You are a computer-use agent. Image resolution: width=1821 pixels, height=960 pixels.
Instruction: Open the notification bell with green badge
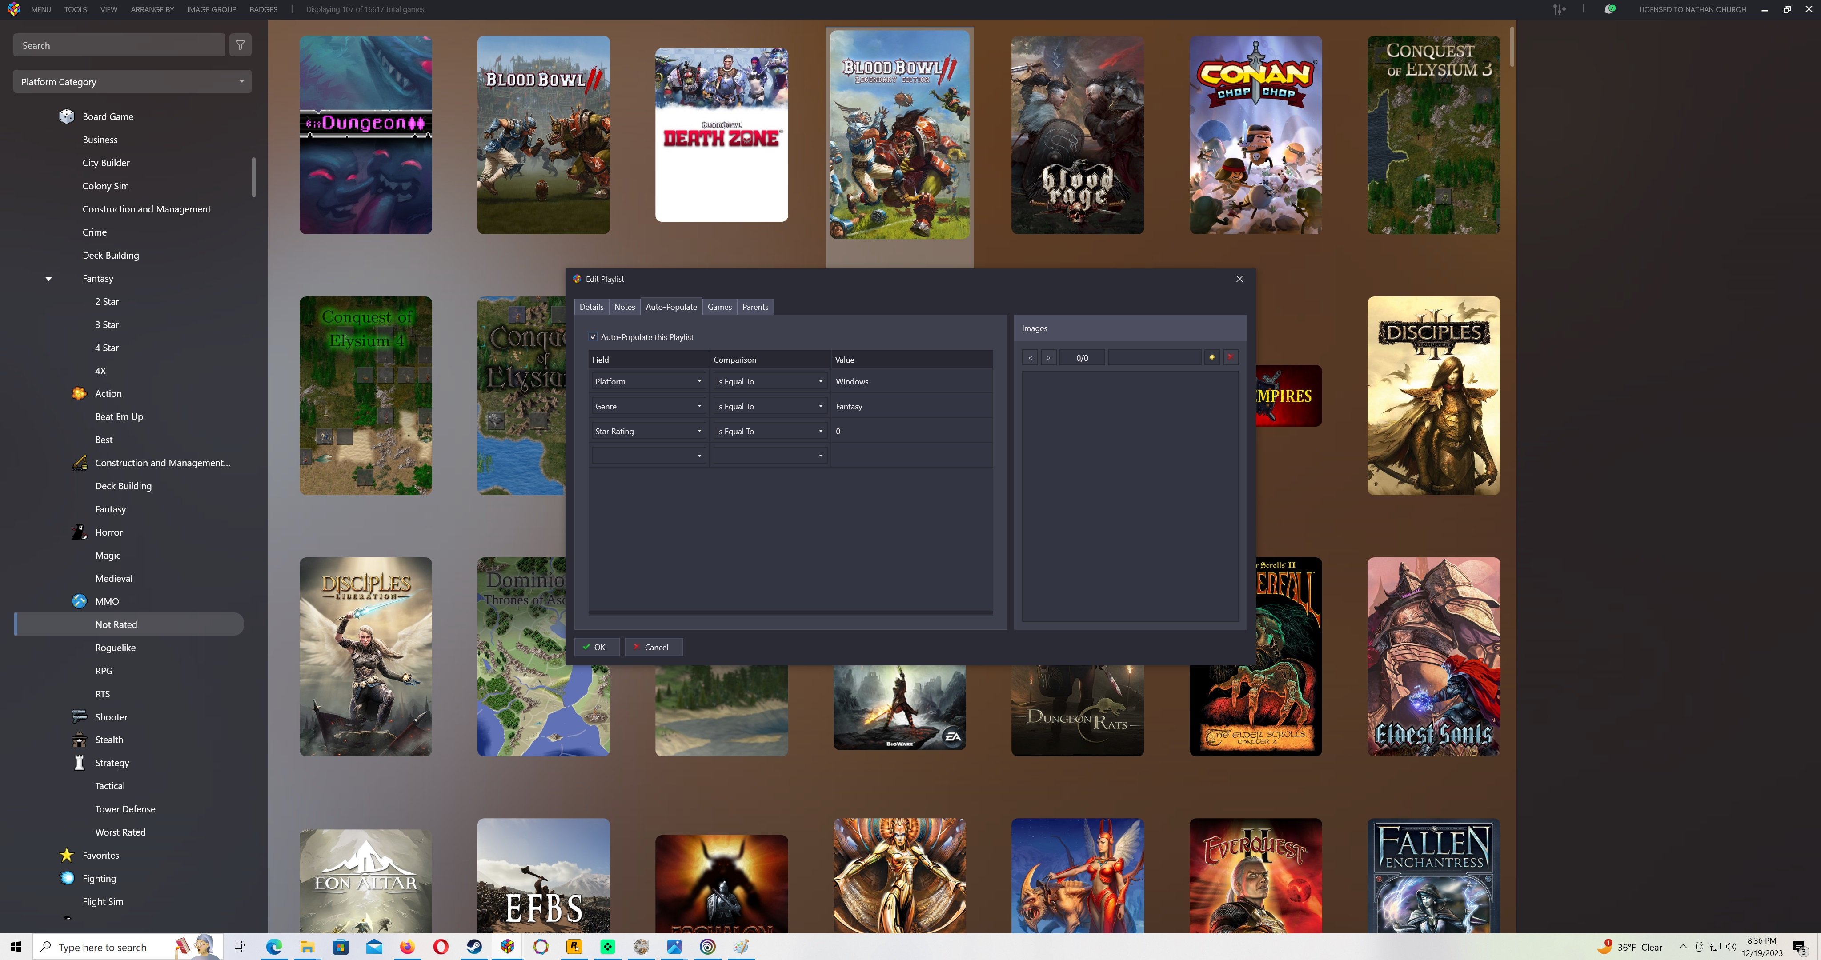click(x=1610, y=9)
